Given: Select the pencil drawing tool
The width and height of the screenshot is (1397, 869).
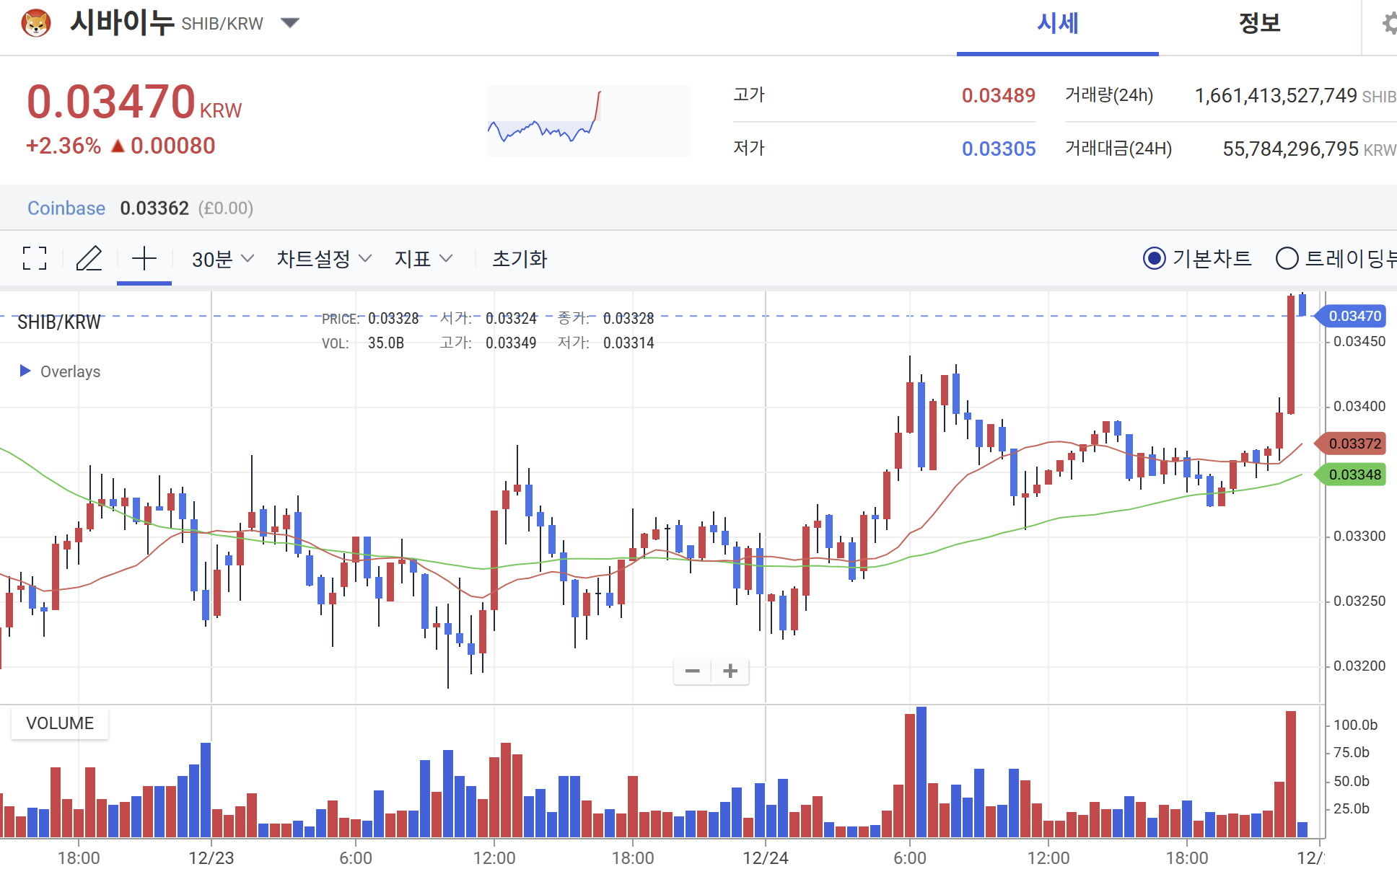Looking at the screenshot, I should pyautogui.click(x=89, y=258).
